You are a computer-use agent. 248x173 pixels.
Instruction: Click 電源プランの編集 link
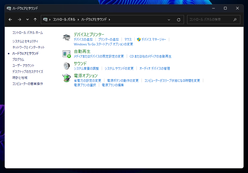coord(112,85)
